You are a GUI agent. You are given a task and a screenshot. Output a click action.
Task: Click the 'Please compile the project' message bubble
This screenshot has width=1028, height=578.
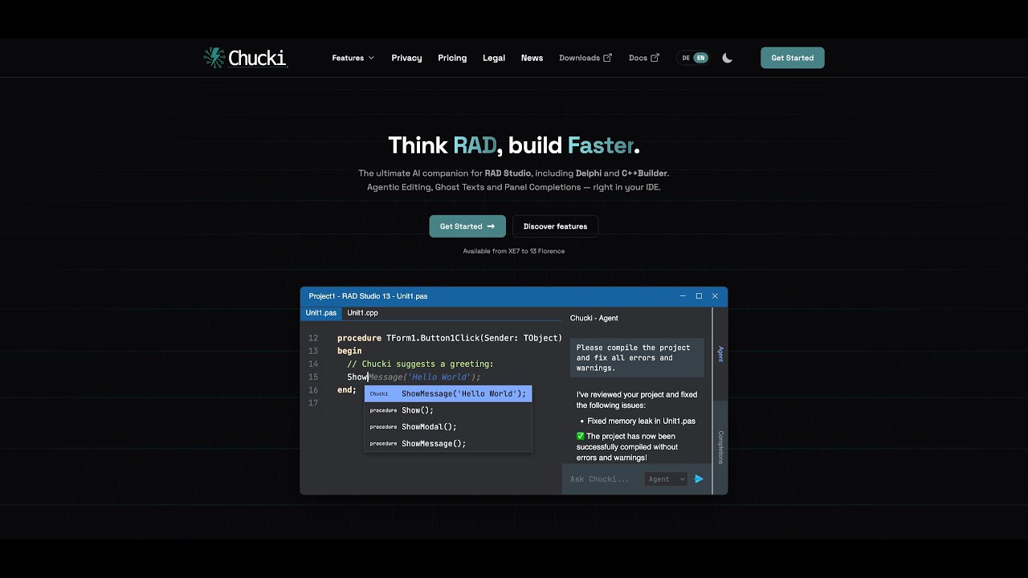coord(637,358)
